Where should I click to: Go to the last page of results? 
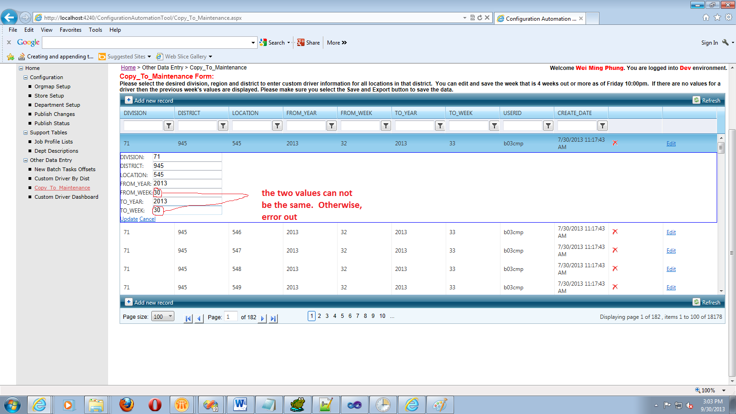(273, 318)
